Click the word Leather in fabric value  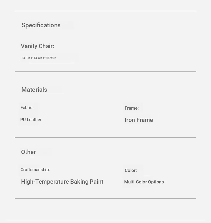click(34, 120)
